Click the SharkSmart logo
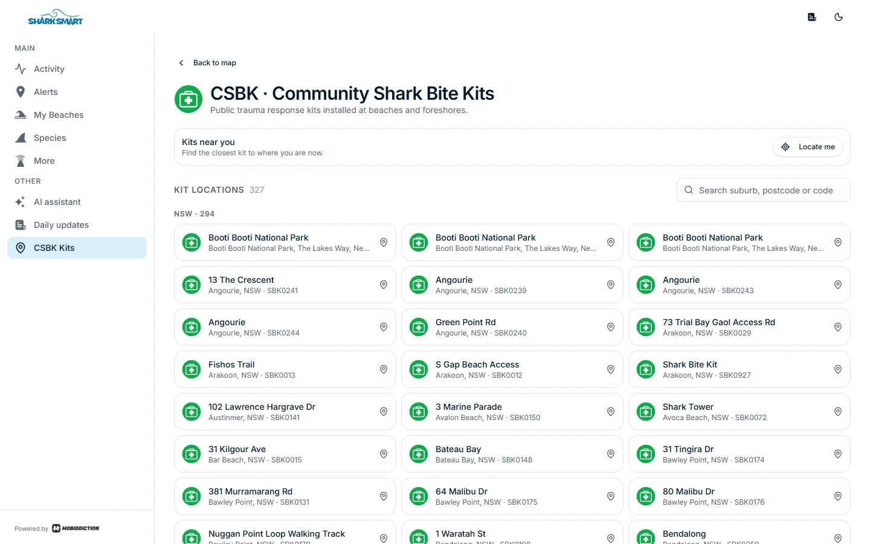The width and height of the screenshot is (870, 544). tap(56, 18)
